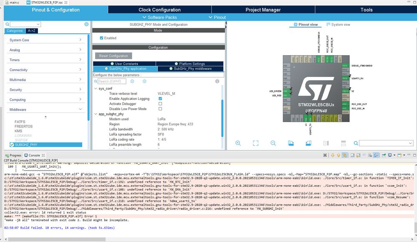
Task: Switch to Clock Configuration tab
Action: 159,10
